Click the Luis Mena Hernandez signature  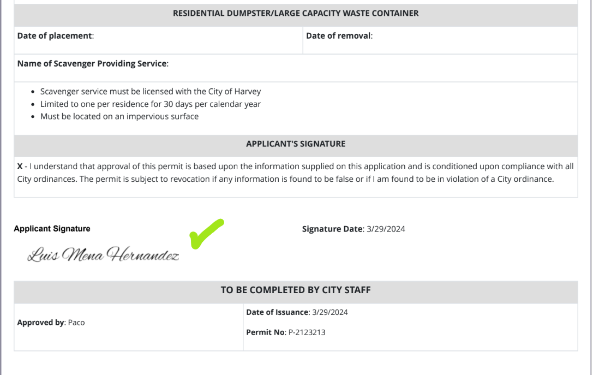104,255
